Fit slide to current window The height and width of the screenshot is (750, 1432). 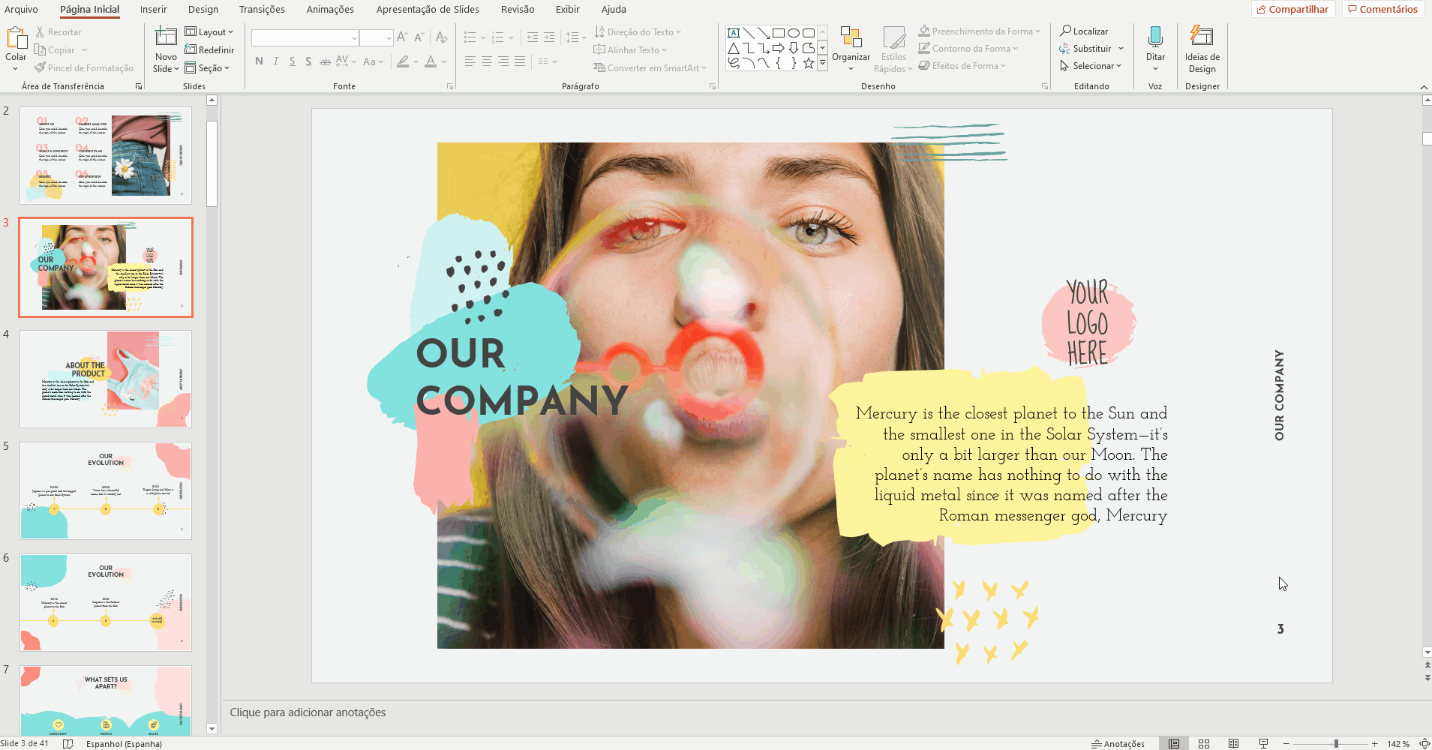point(1424,744)
